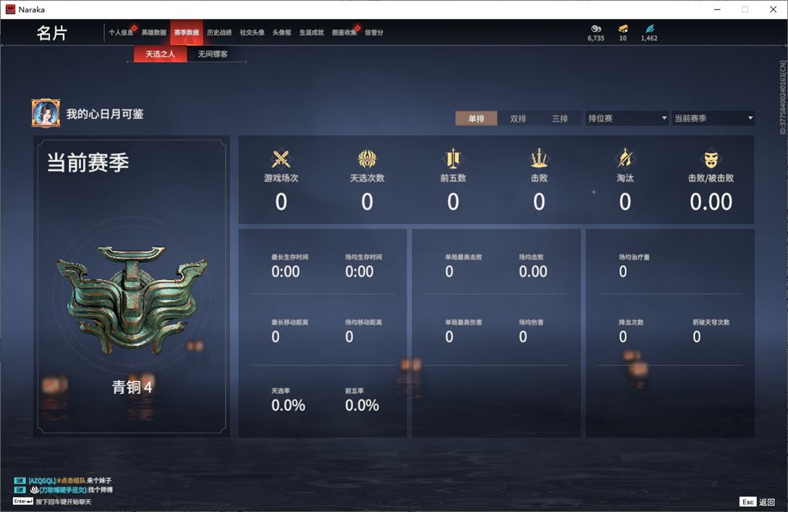Click player name 我的心日月可鉴
788x512 pixels.
click(104, 114)
